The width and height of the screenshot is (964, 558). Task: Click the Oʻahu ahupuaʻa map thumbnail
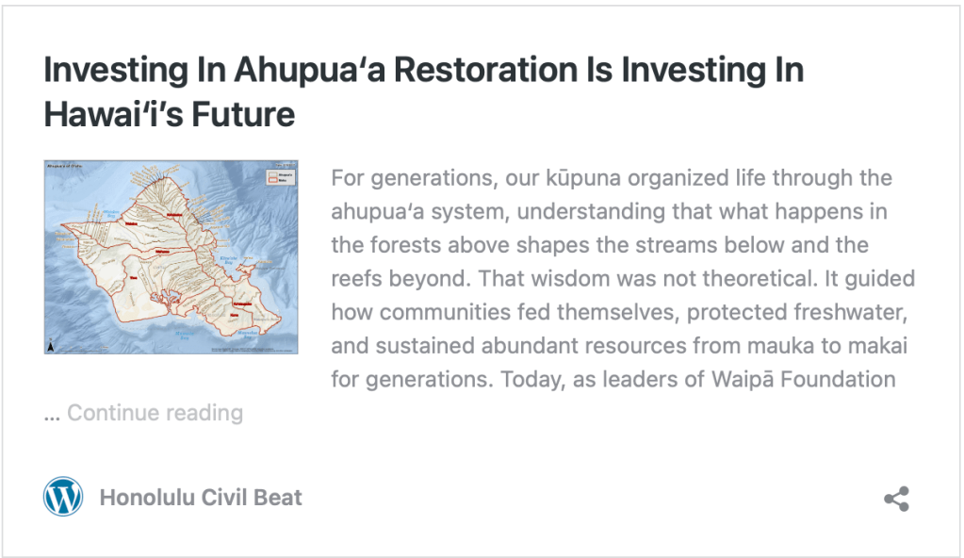point(171,256)
